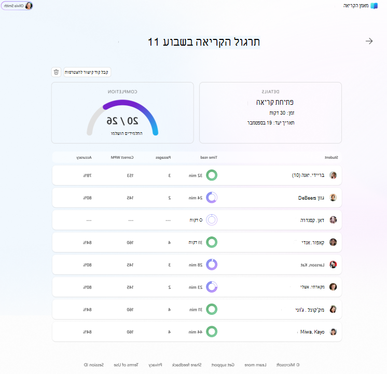Click the progress ring in Larsson, Kat row
This screenshot has width=387, height=374.
pyautogui.click(x=212, y=265)
